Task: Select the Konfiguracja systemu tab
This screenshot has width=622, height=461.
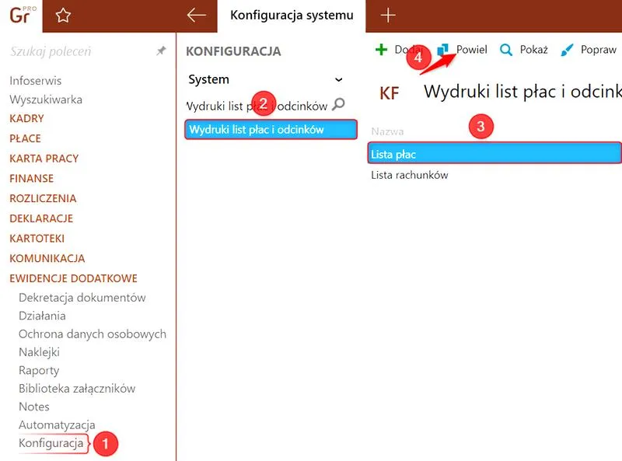Action: click(x=289, y=16)
